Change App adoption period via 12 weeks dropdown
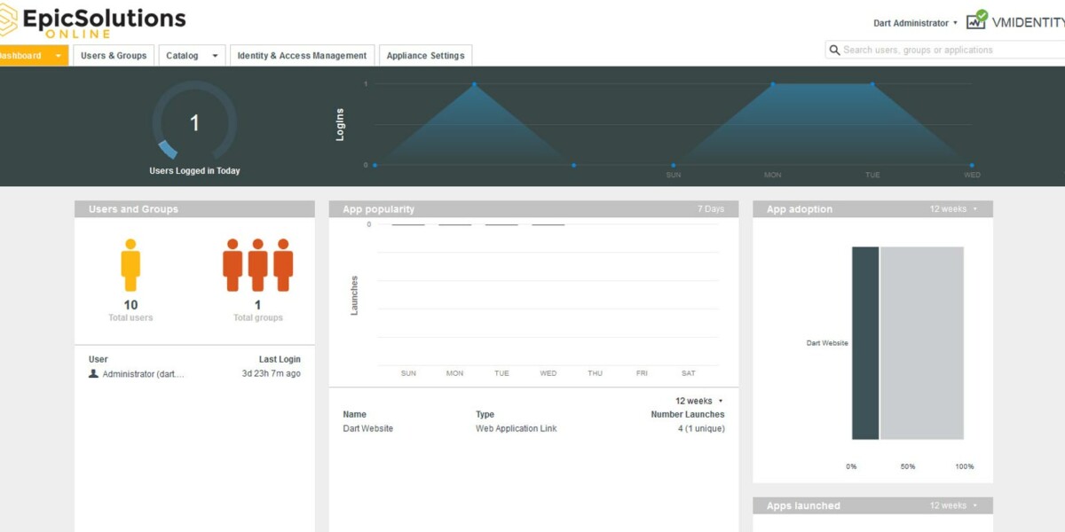This screenshot has height=532, width=1065. coord(951,209)
